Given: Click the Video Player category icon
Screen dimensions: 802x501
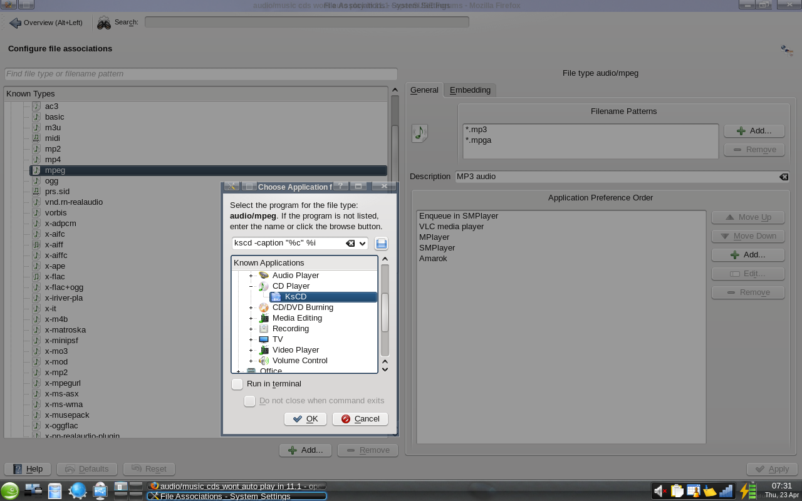Looking at the screenshot, I should (x=264, y=350).
